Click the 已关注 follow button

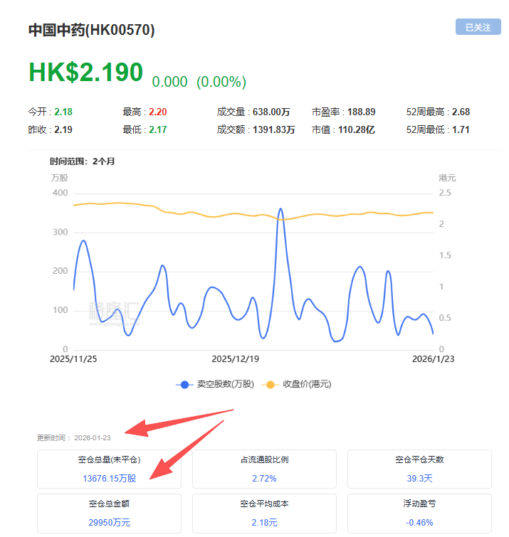click(478, 27)
